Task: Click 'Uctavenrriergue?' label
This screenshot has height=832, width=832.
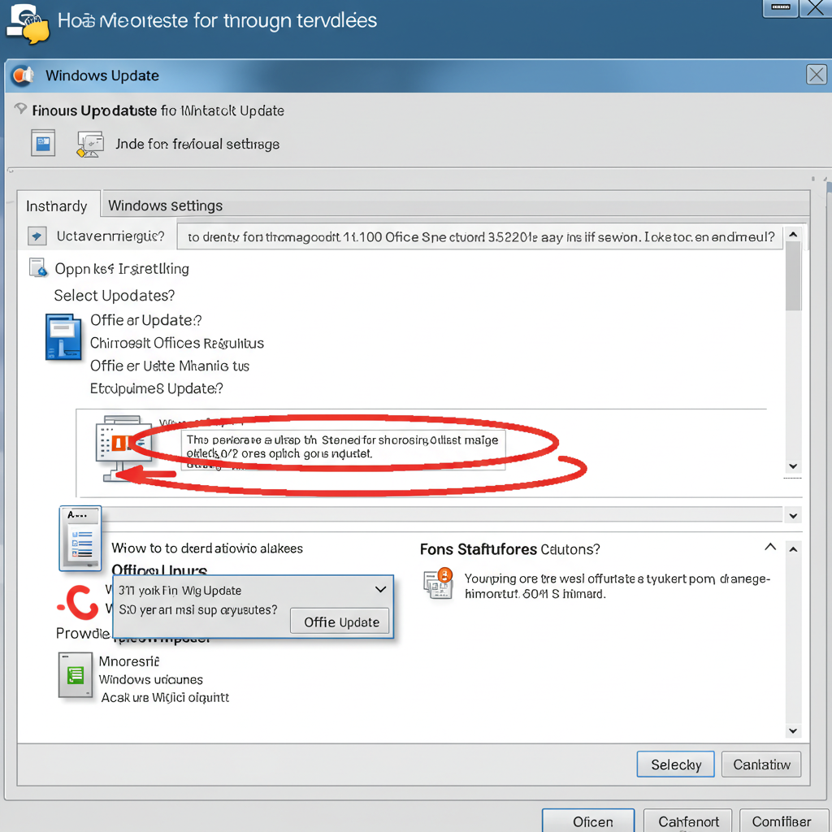Action: [x=110, y=236]
